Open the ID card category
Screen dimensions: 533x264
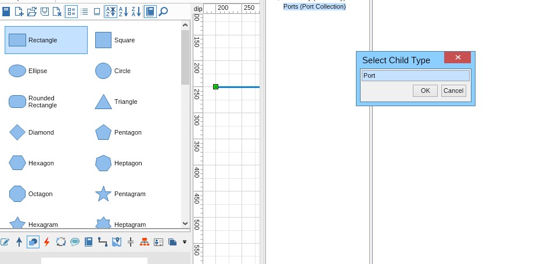(x=159, y=242)
